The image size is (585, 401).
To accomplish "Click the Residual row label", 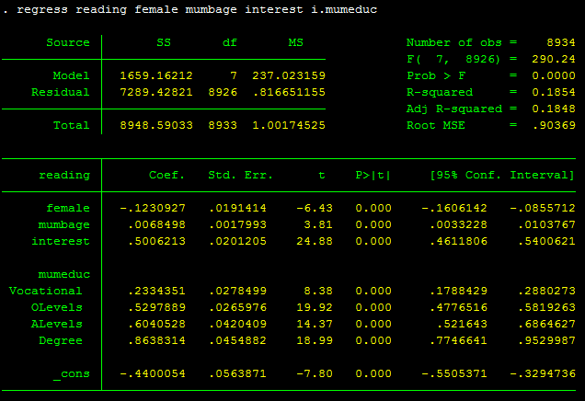I will tap(61, 92).
